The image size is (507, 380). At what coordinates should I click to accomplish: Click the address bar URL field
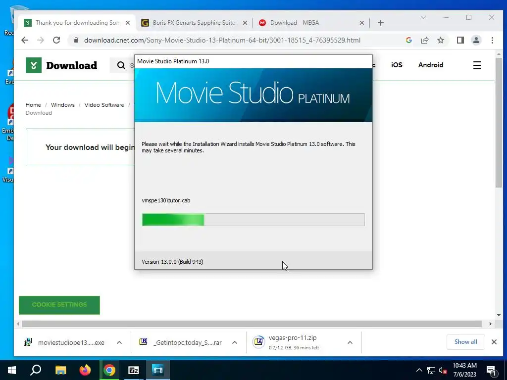click(222, 40)
